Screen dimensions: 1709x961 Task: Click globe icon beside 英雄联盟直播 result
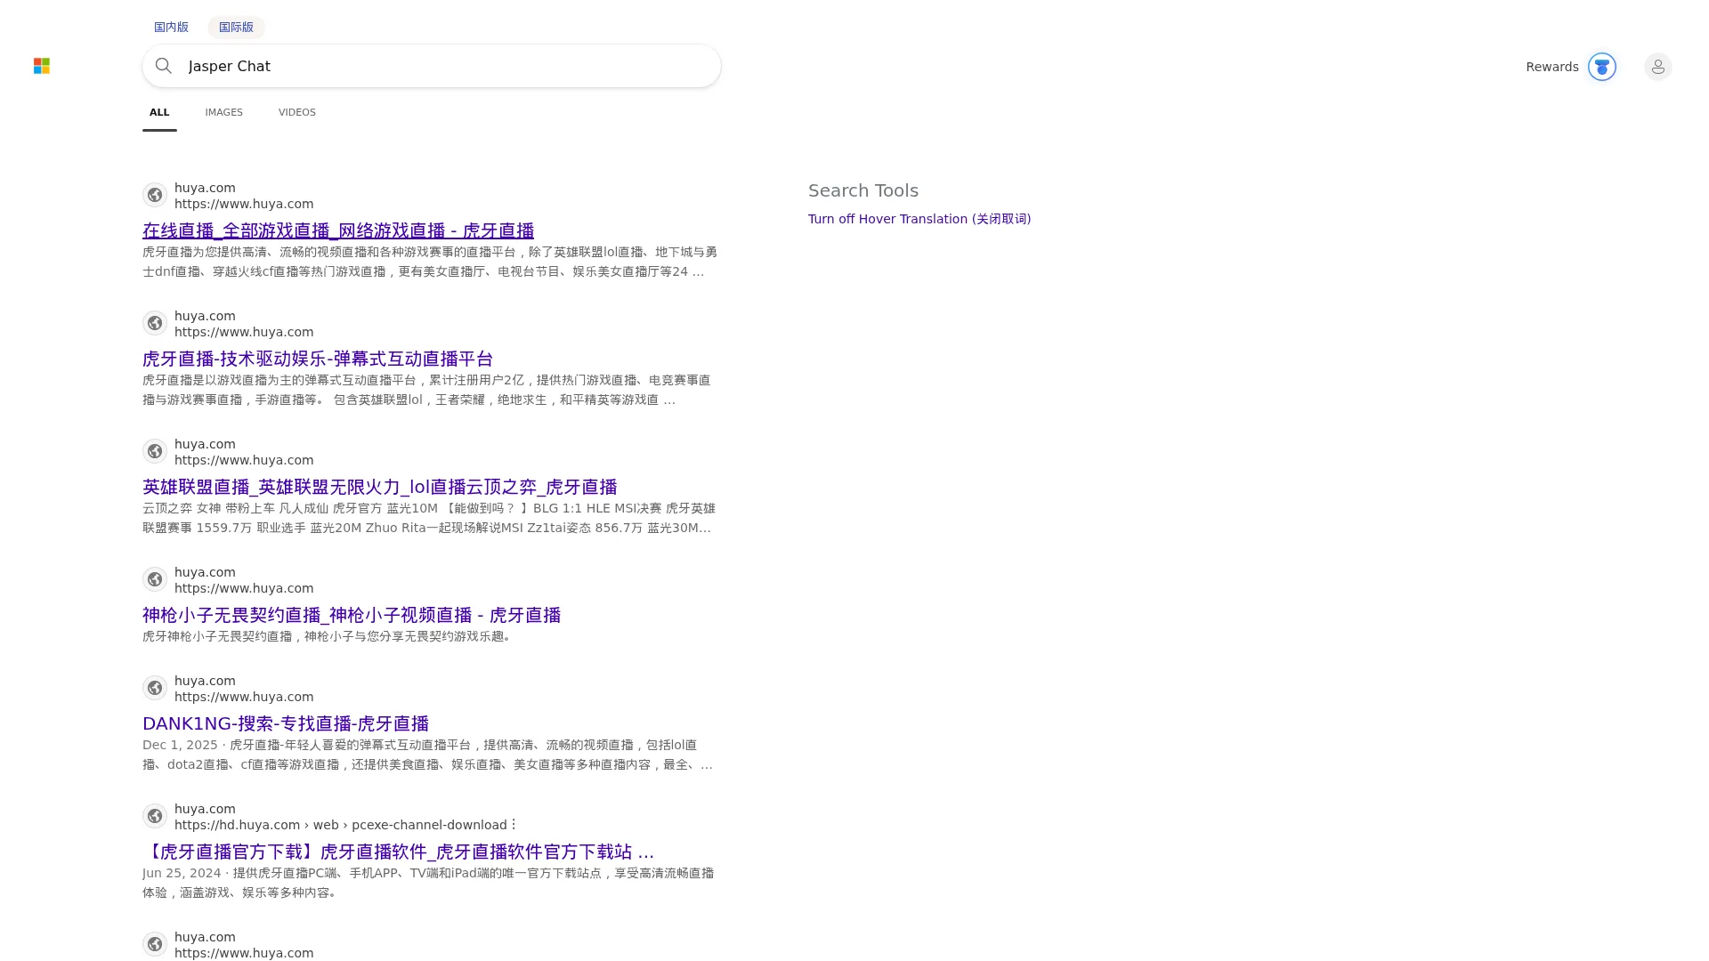[x=155, y=451]
